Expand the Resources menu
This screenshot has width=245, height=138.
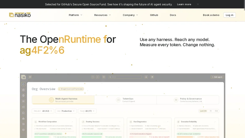(x=102, y=15)
